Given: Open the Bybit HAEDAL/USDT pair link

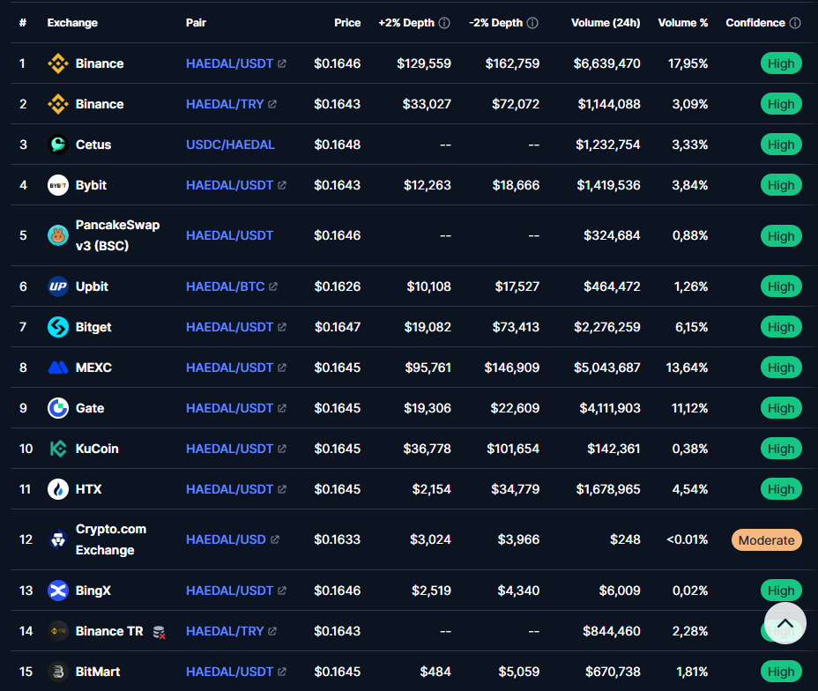Looking at the screenshot, I should click(x=229, y=185).
